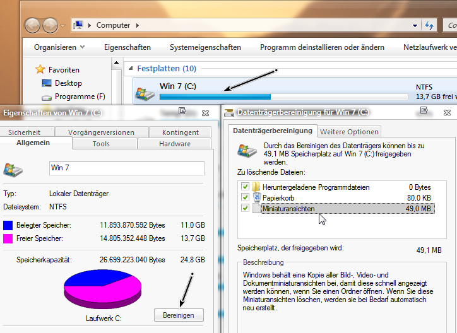Close the Eigenschaften von Win 7 dialog
The width and height of the screenshot is (457, 333).
tap(206, 113)
